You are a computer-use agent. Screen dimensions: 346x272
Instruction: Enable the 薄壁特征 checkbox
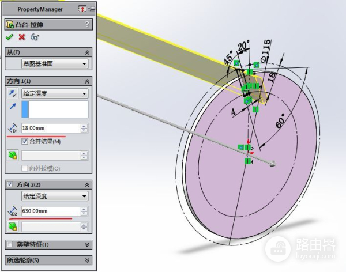click(10, 244)
